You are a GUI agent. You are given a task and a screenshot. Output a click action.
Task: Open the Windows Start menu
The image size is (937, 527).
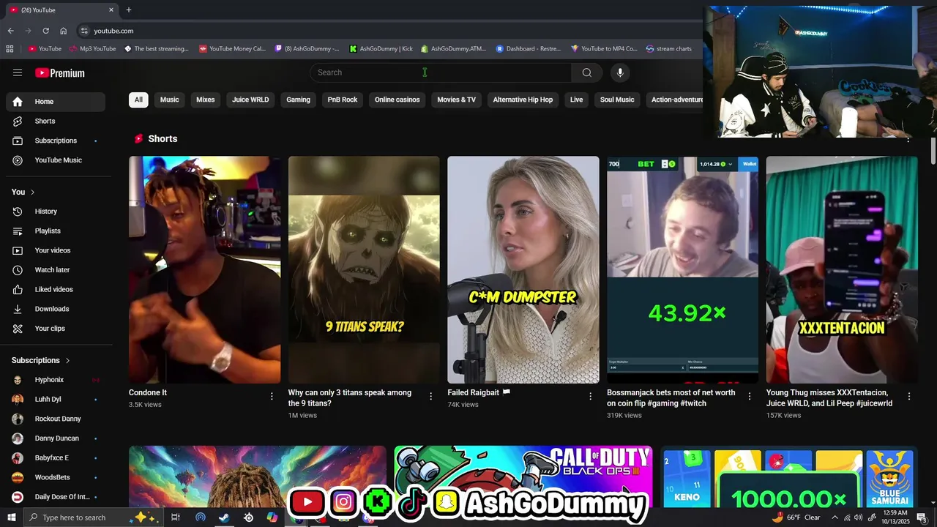11,517
